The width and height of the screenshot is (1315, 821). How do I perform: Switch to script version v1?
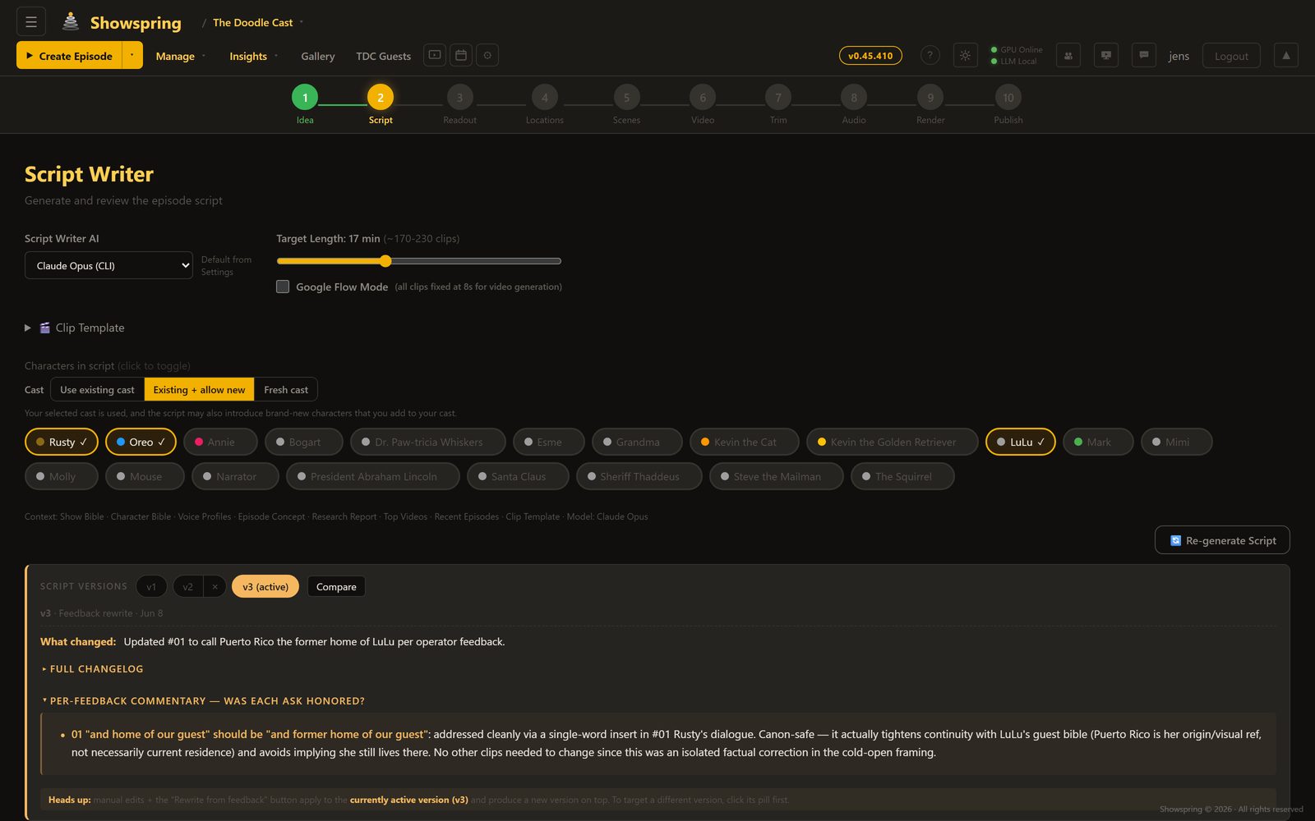tap(151, 586)
